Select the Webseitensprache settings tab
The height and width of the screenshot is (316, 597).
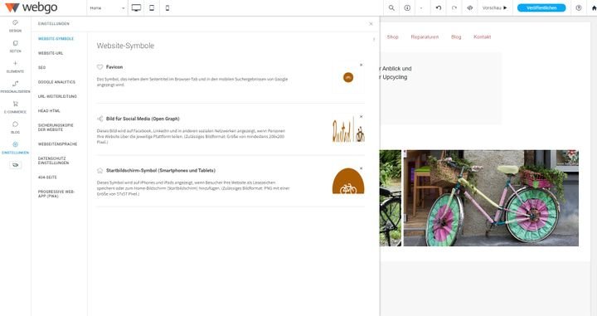pos(57,144)
